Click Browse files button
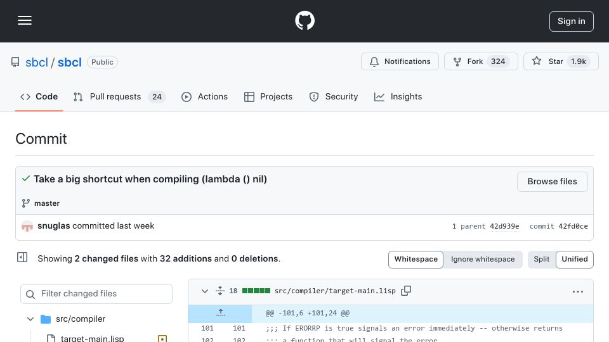This screenshot has height=342, width=609. point(552,182)
